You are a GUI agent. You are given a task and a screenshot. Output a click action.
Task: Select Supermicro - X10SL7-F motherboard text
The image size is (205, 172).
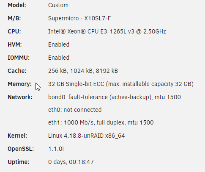(79, 18)
